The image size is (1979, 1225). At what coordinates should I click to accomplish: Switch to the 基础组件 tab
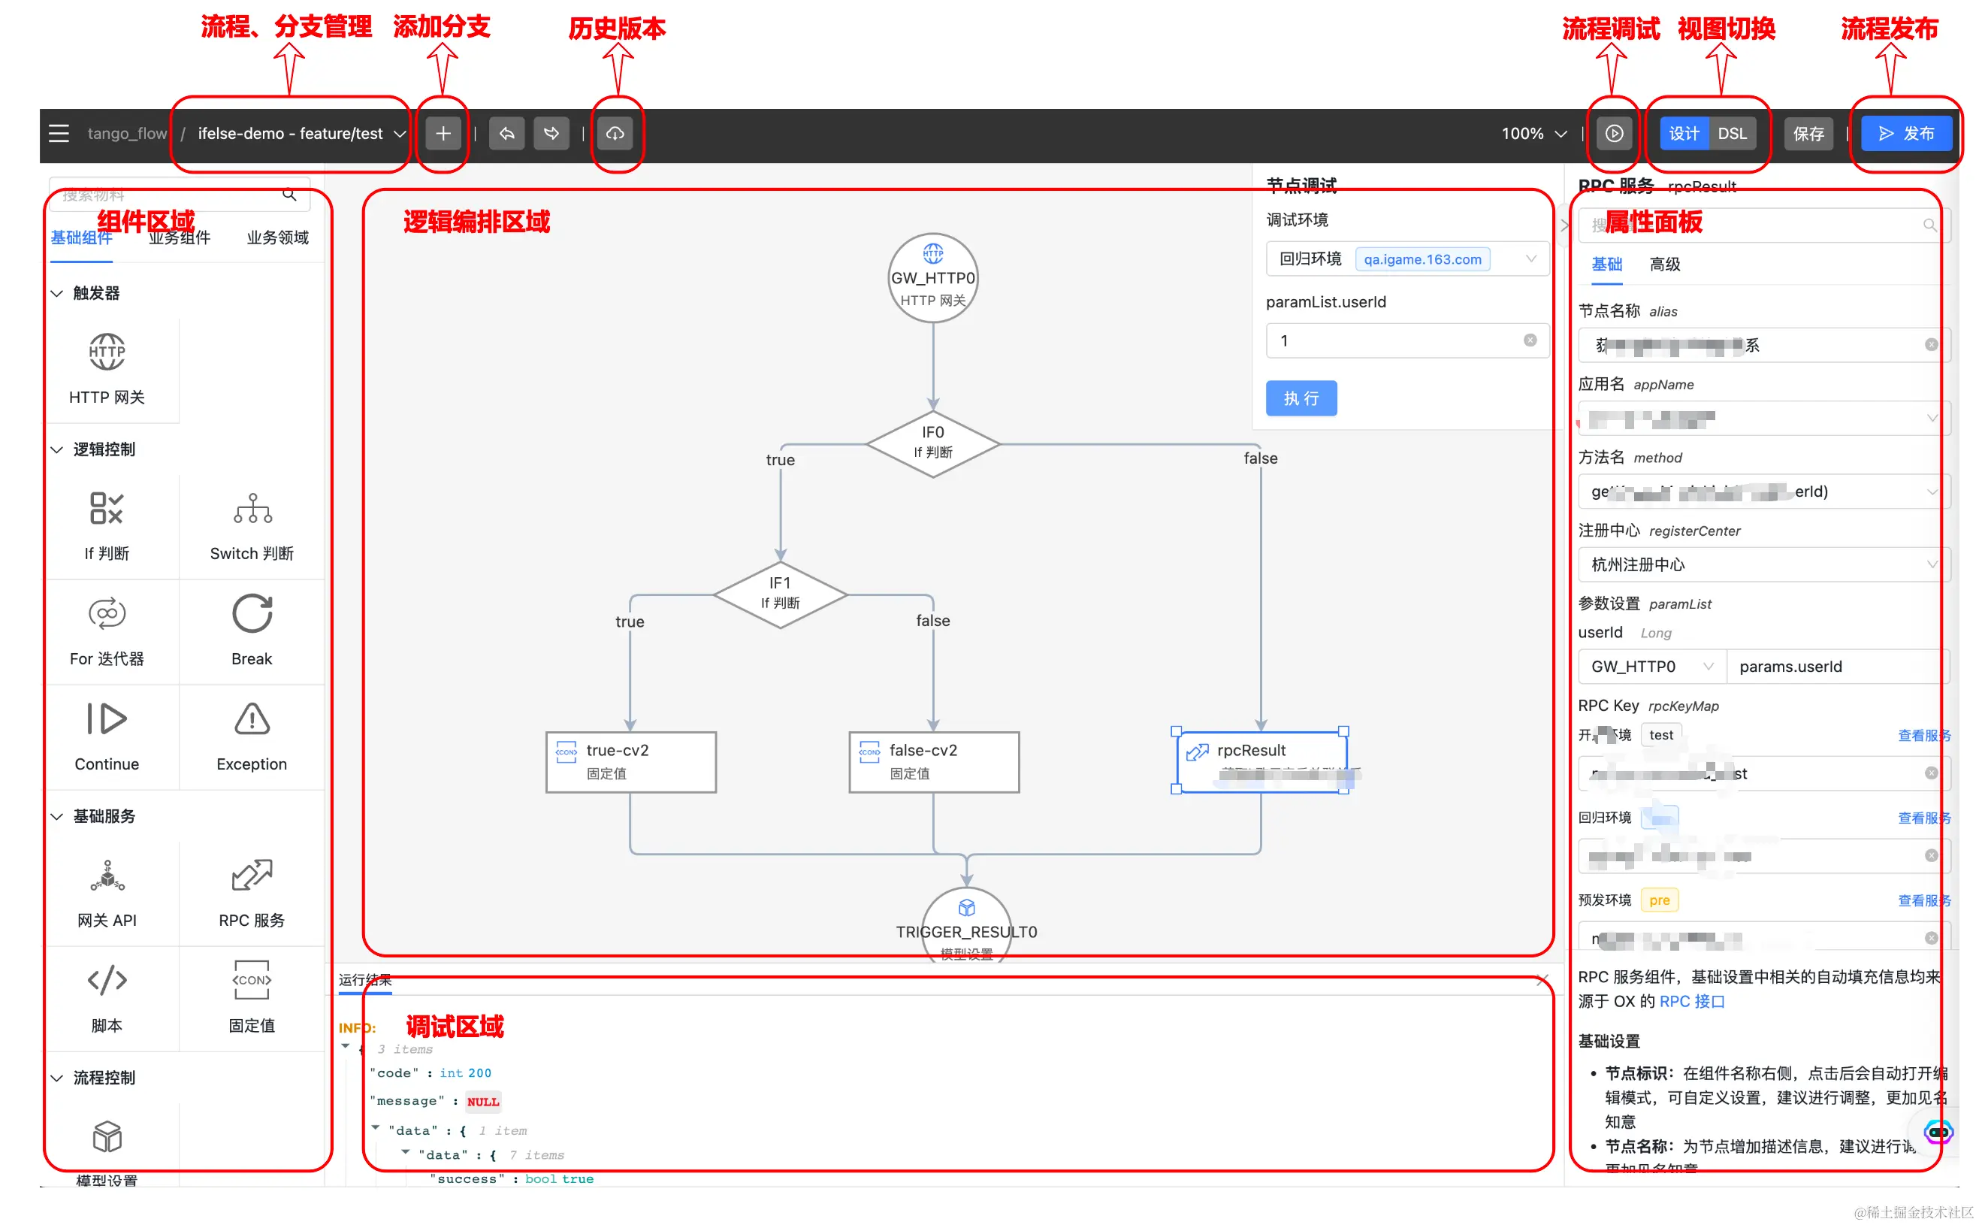pos(81,237)
